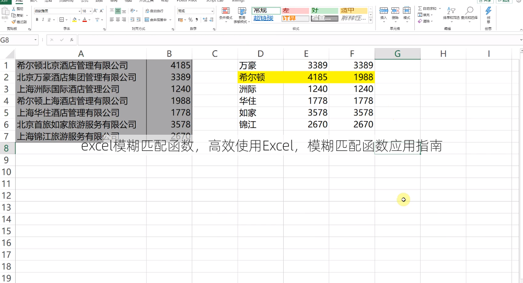
Task: Expand the cell styles gallery
Action: pyautogui.click(x=370, y=20)
